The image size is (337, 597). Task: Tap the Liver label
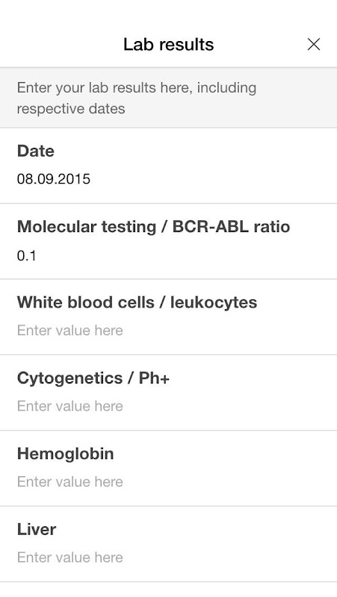point(37,530)
